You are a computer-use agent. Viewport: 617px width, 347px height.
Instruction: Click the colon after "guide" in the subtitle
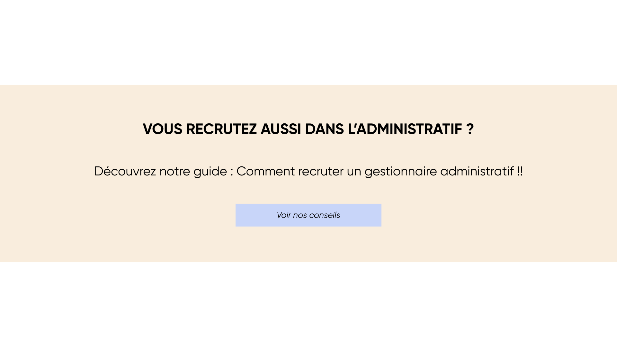pos(232,172)
